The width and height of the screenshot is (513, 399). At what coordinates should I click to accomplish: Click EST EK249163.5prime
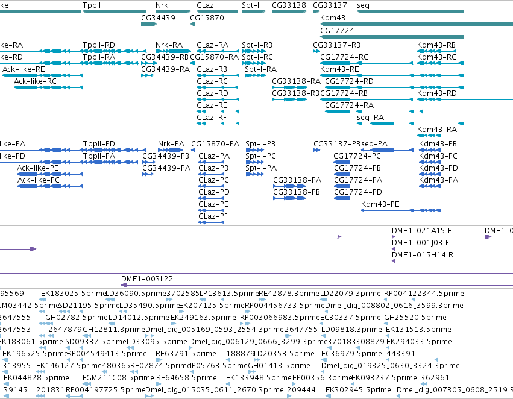203,317
